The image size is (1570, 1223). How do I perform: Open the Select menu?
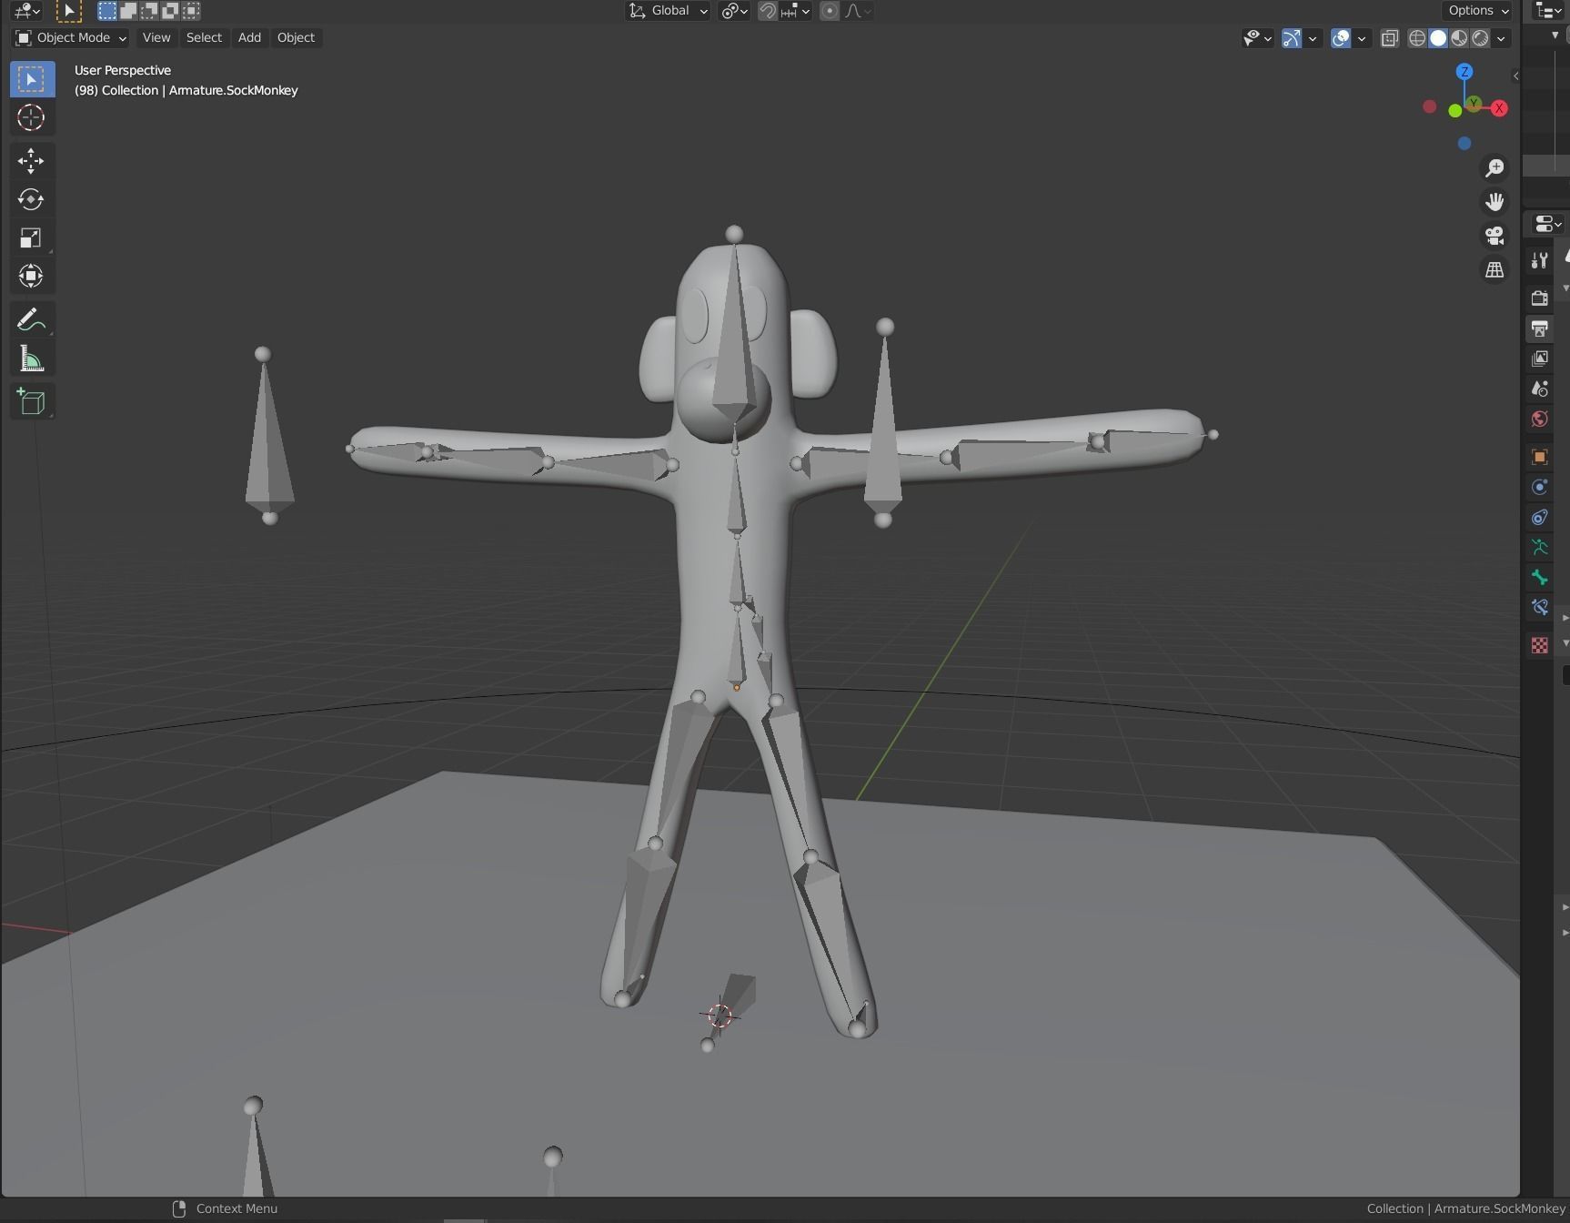click(x=204, y=38)
